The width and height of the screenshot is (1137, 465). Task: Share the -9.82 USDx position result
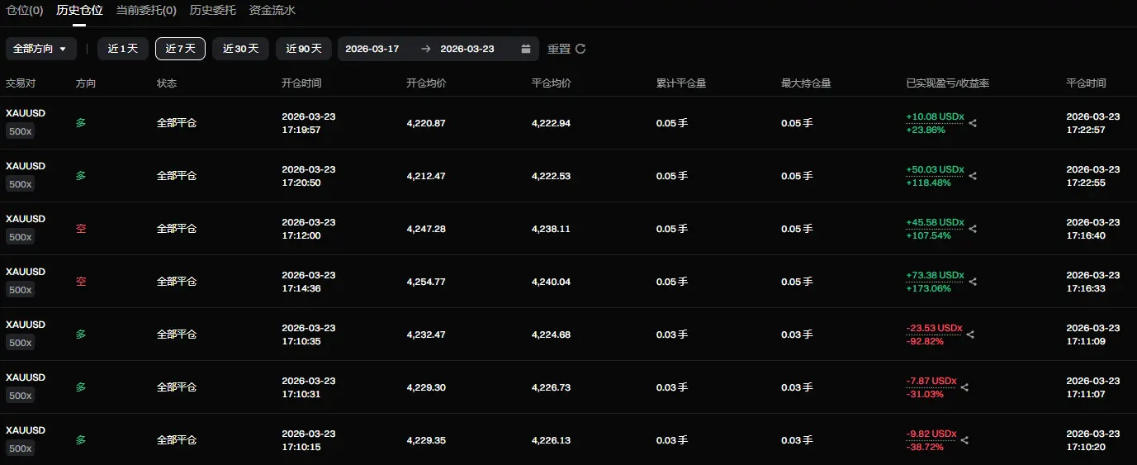(964, 440)
